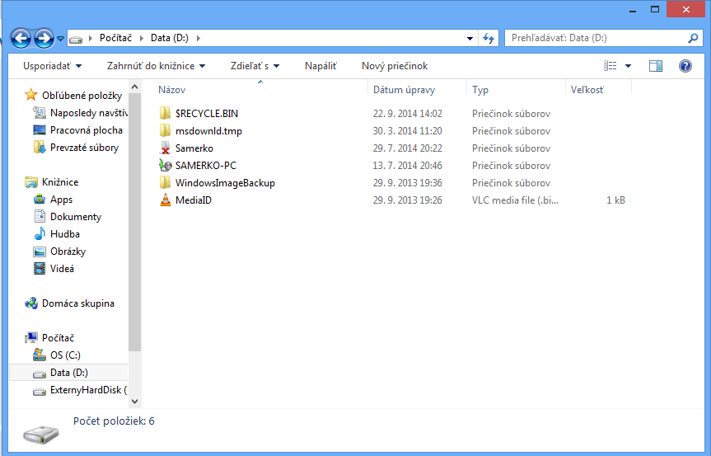Open the Zdieľať s menu
This screenshot has width=711, height=456.
pyautogui.click(x=255, y=66)
